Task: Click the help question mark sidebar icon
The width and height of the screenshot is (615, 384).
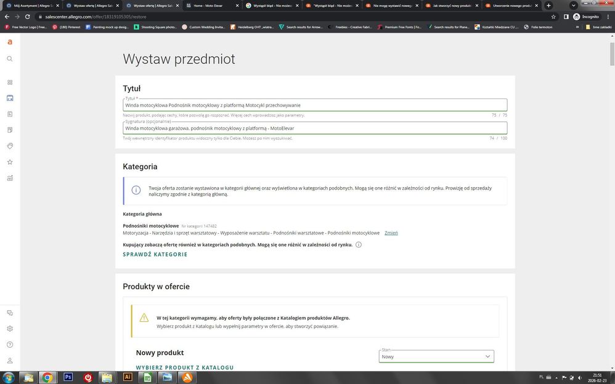Action: click(9, 345)
